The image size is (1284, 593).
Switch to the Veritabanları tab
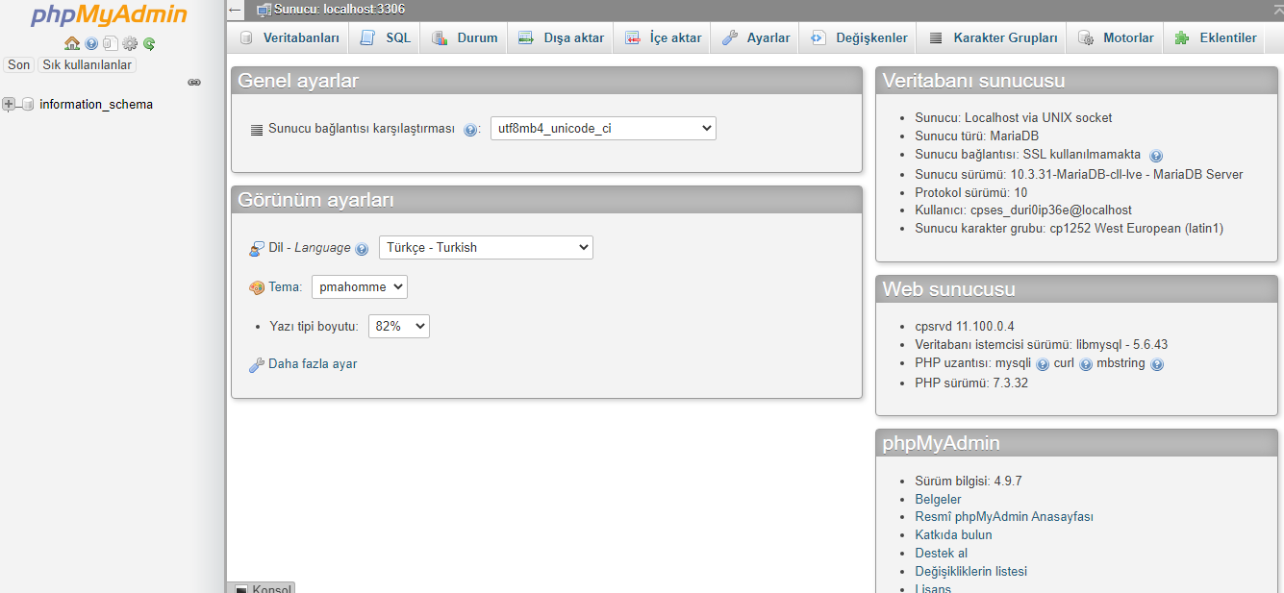point(290,37)
